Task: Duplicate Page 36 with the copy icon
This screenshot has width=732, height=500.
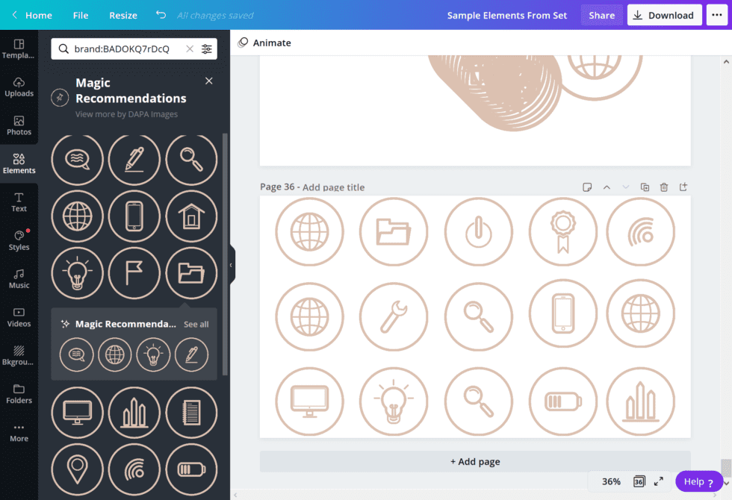Action: click(645, 187)
